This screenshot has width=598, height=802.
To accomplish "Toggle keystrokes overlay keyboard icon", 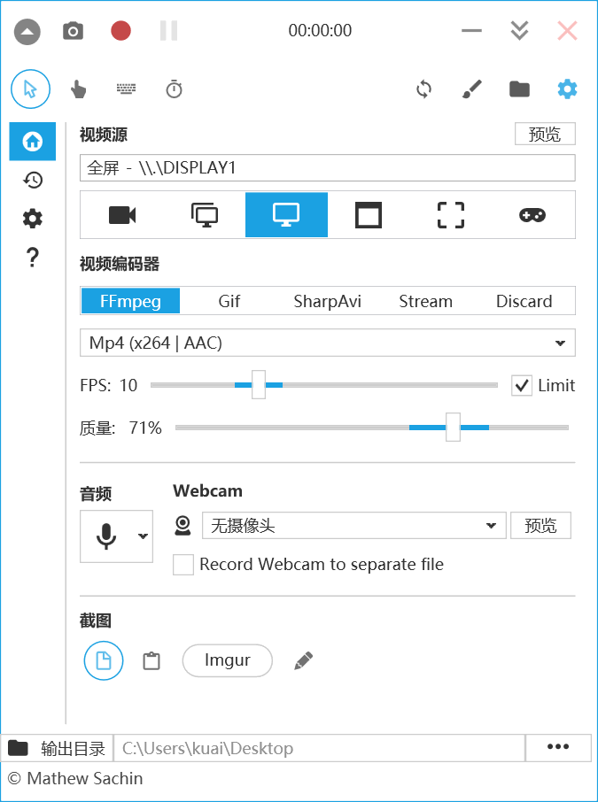I will pos(126,89).
